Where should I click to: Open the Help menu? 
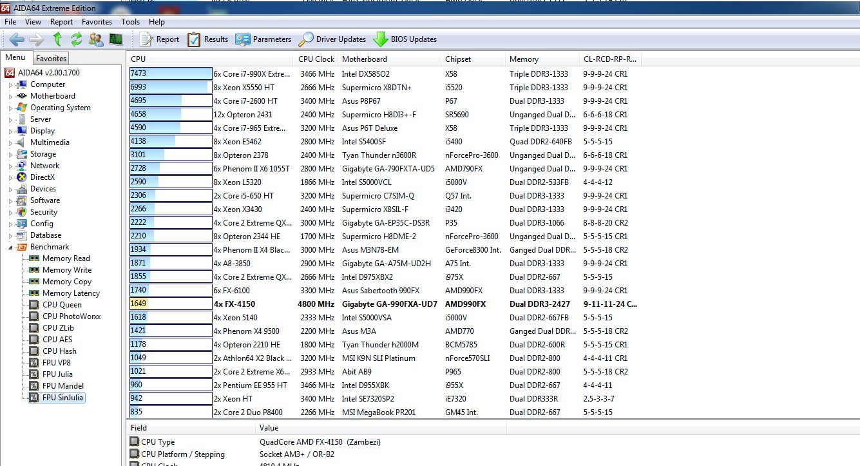coord(157,22)
